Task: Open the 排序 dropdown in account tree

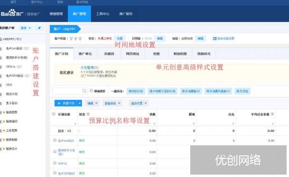Action: (x=26, y=28)
